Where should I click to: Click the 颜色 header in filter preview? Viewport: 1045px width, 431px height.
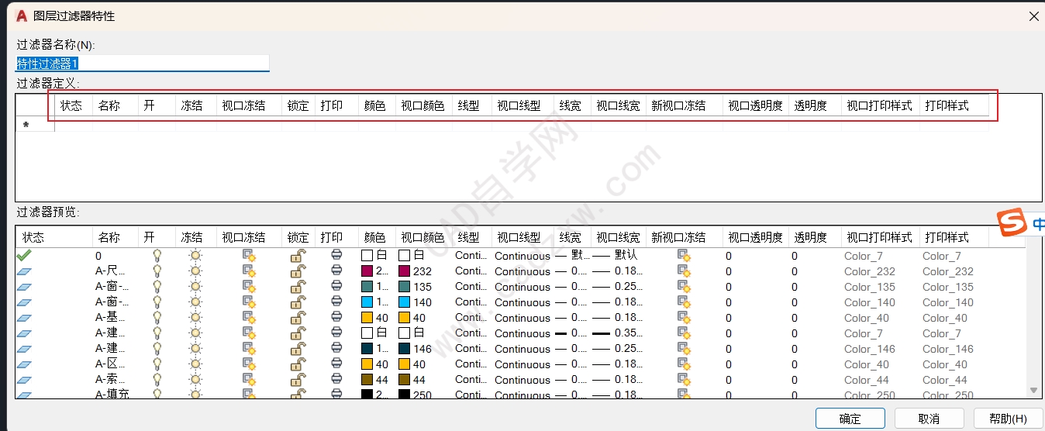click(x=375, y=237)
